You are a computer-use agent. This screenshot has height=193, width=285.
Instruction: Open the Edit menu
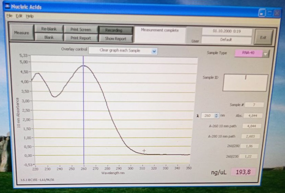(x=19, y=16)
